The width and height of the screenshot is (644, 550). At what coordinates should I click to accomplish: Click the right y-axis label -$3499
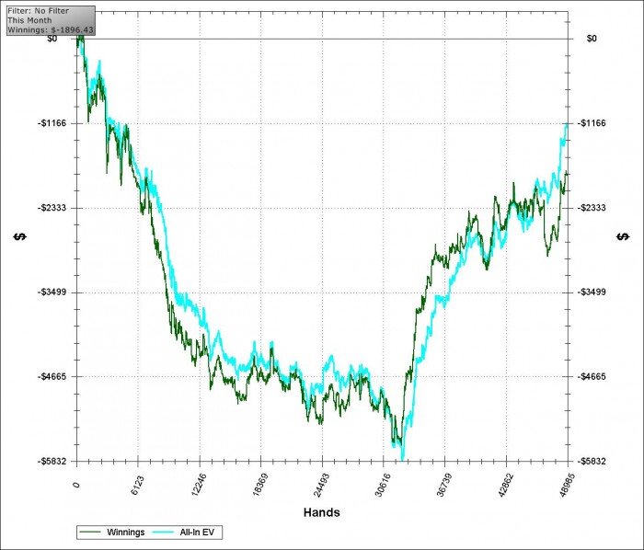(x=592, y=292)
